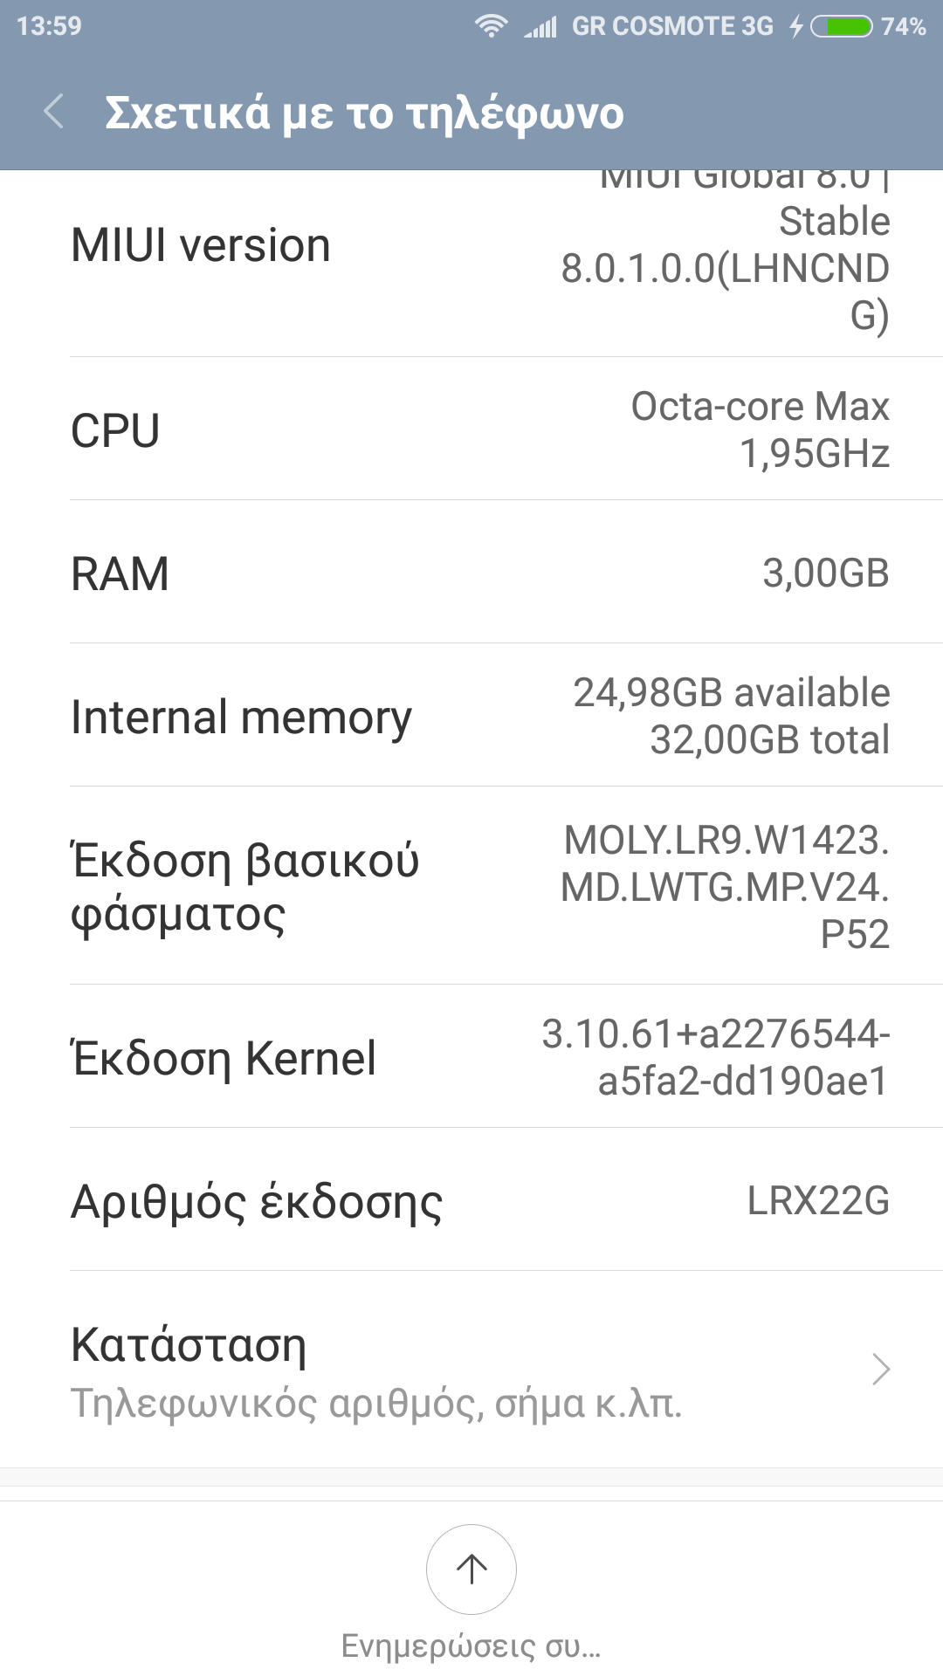Open the Κατάσταση status entry
Screen dimensions: 943x1676
(x=375, y=1370)
